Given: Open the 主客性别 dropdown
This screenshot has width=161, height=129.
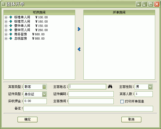Looking at the screenshot, I should (150, 87).
